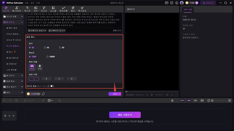Set generation count to 2

pos(47,78)
